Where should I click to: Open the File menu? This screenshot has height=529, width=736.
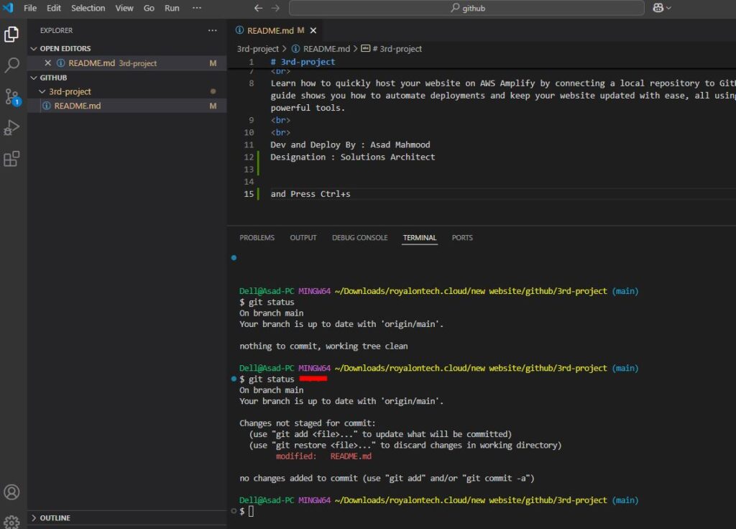[30, 8]
